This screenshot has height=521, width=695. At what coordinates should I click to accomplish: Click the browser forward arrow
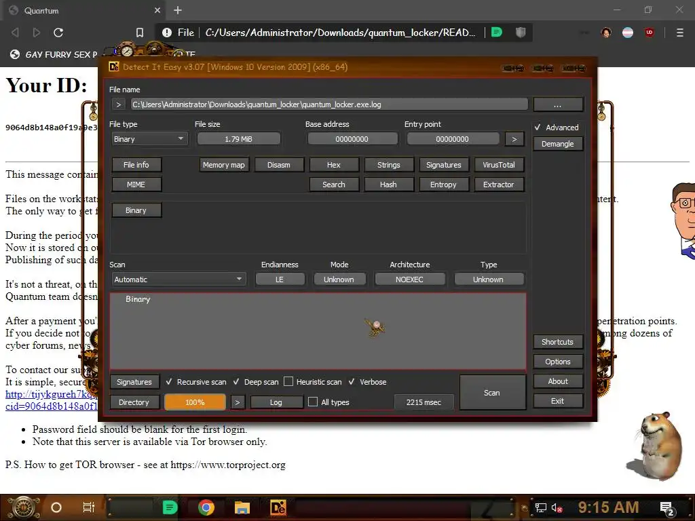pos(37,33)
